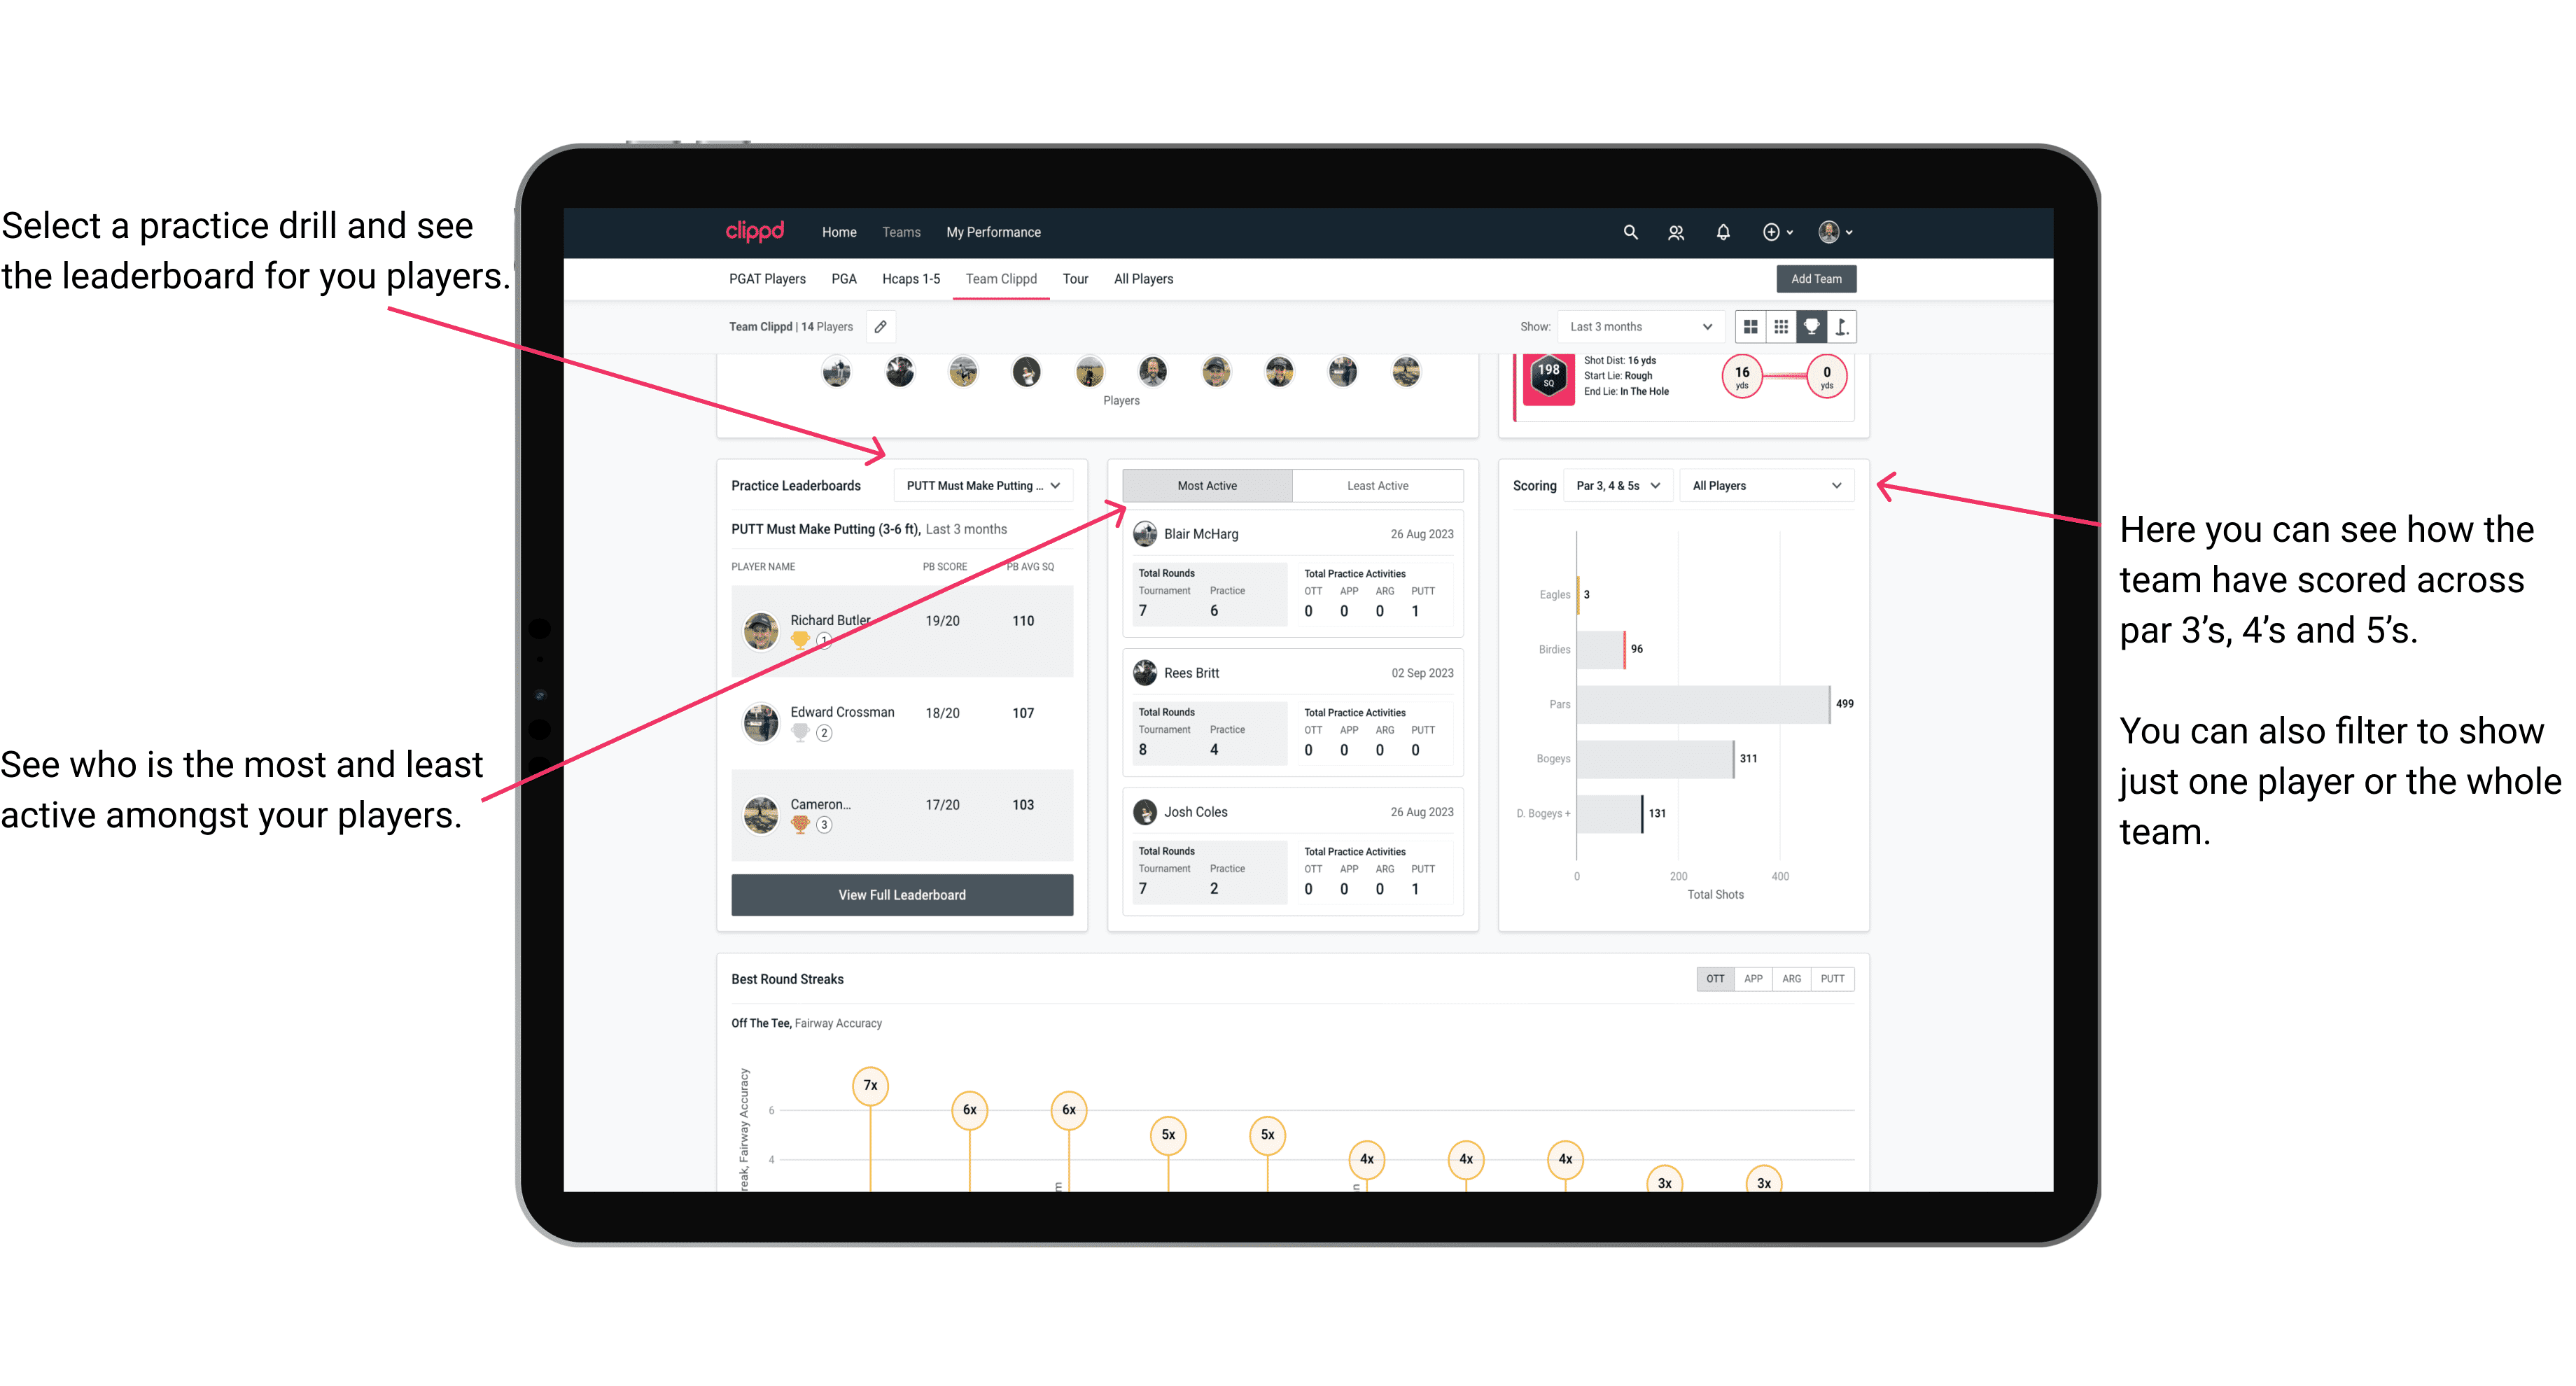
Task: Toggle to Least Active player view
Action: (1377, 486)
